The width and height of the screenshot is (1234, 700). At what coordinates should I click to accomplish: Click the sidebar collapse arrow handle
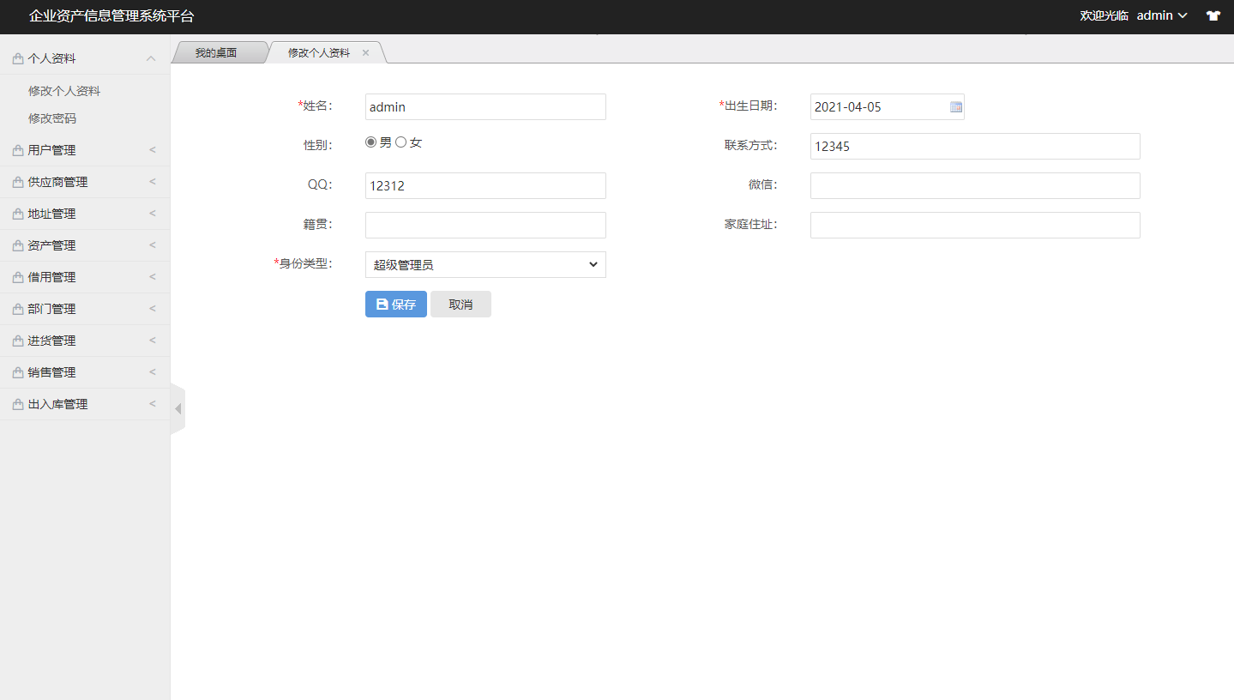tap(178, 408)
